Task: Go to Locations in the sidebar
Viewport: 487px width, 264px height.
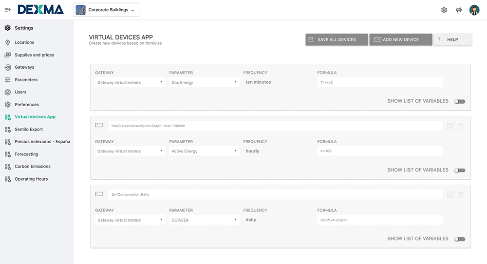Action: 24,42
